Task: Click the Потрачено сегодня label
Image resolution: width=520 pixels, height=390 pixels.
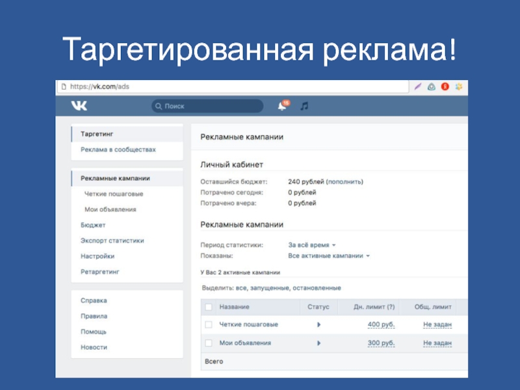Action: (x=231, y=192)
